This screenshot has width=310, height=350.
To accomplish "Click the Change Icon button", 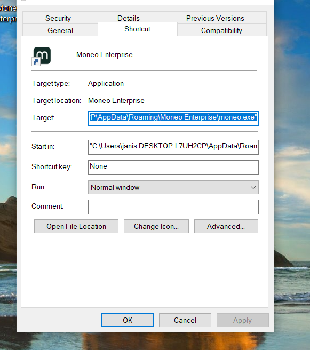I will 156,226.
